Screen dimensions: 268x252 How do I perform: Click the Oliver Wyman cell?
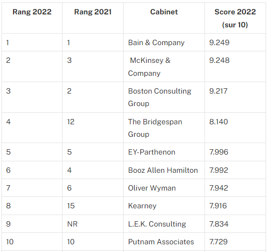pos(164,188)
